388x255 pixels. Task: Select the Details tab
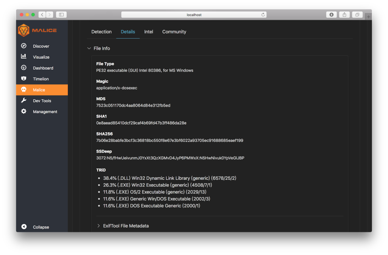(x=128, y=32)
